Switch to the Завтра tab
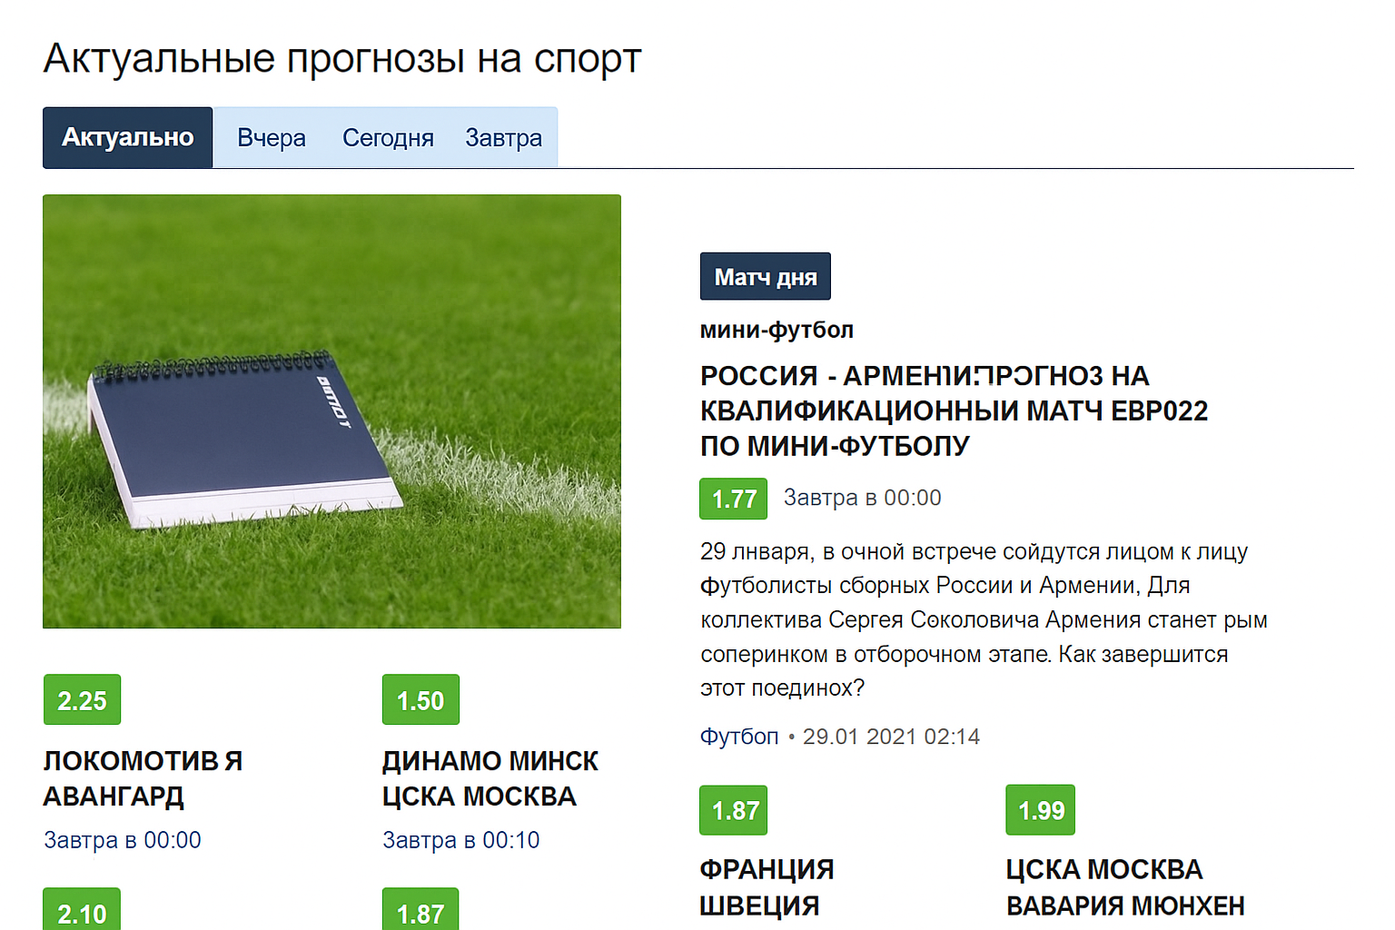The width and height of the screenshot is (1395, 930). pyautogui.click(x=503, y=138)
